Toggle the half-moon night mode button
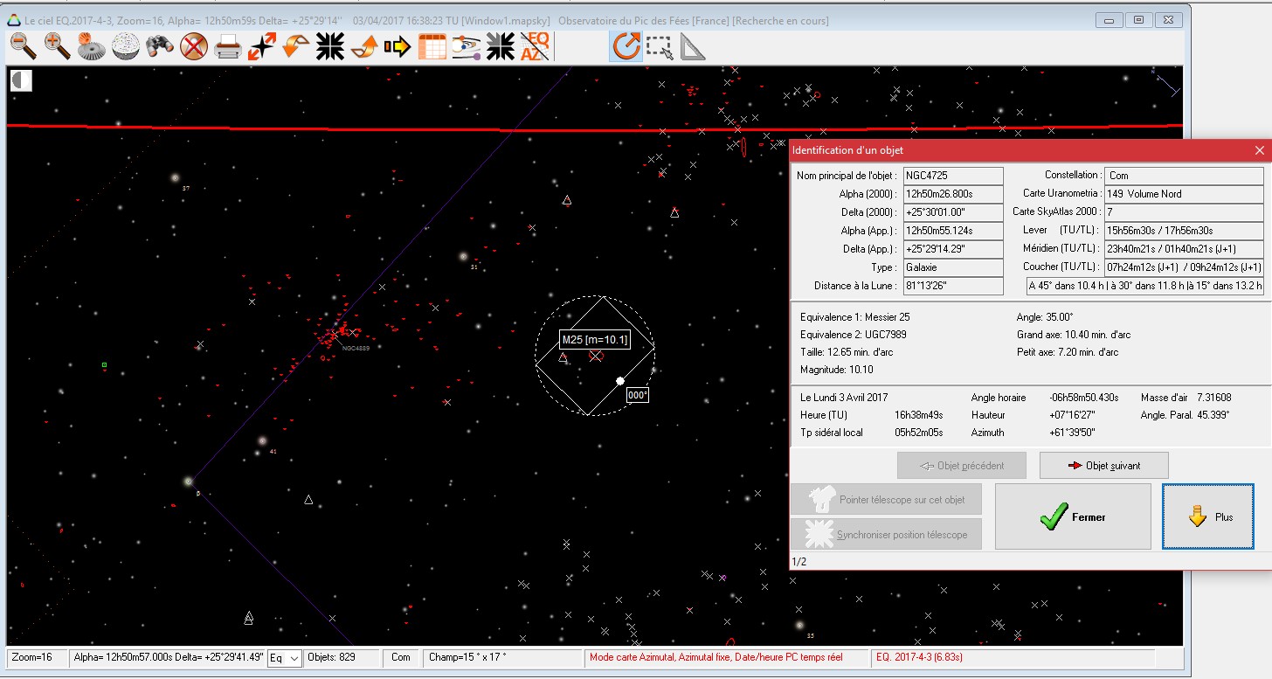1272x679 pixels. click(22, 80)
